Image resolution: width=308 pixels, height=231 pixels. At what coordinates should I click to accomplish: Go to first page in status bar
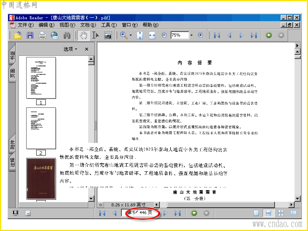102,213
